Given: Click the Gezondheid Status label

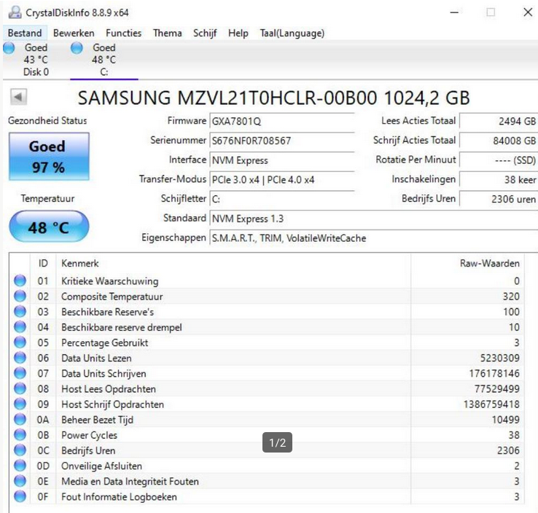Looking at the screenshot, I should [x=47, y=121].
